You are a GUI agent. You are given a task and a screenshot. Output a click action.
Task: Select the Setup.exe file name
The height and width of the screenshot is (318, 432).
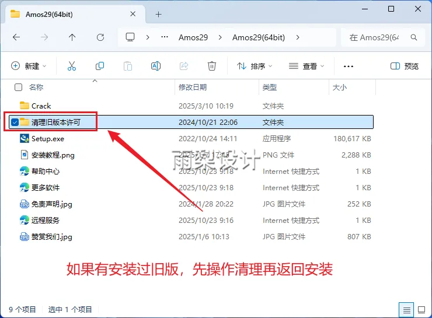tap(48, 138)
